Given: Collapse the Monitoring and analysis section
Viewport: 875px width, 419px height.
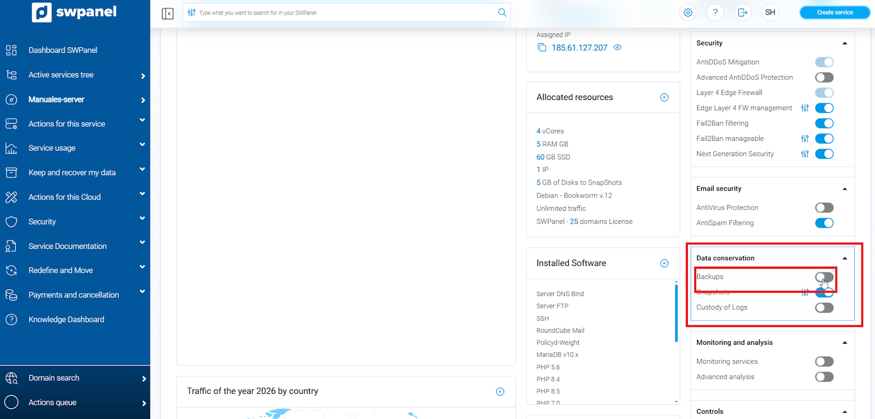Looking at the screenshot, I should [844, 343].
